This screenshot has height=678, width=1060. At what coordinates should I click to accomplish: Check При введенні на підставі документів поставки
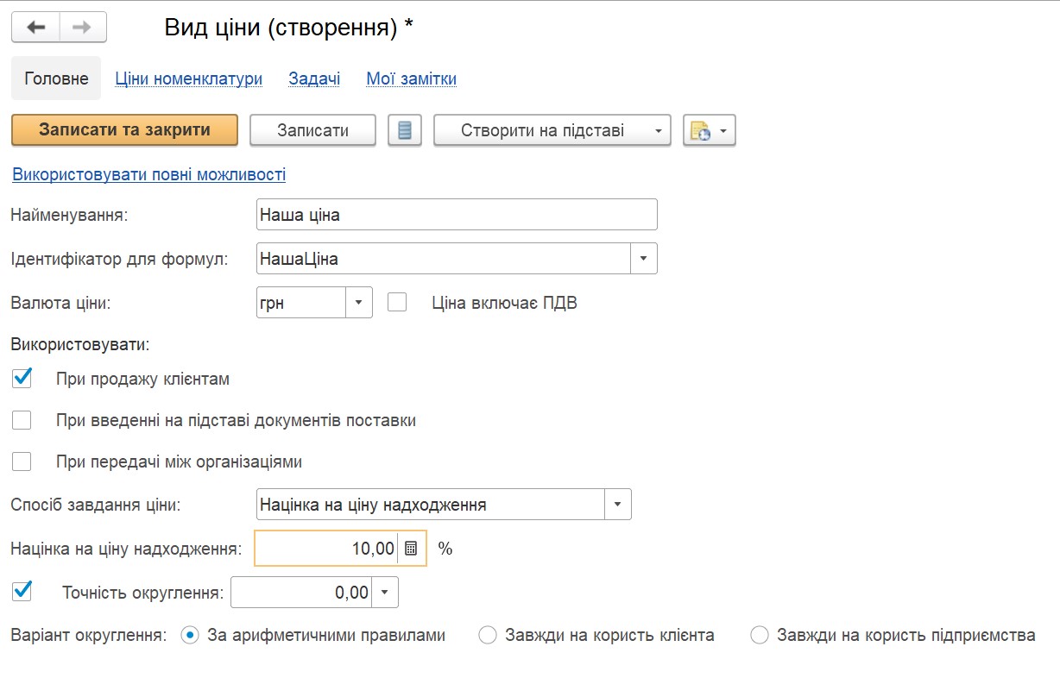(22, 420)
